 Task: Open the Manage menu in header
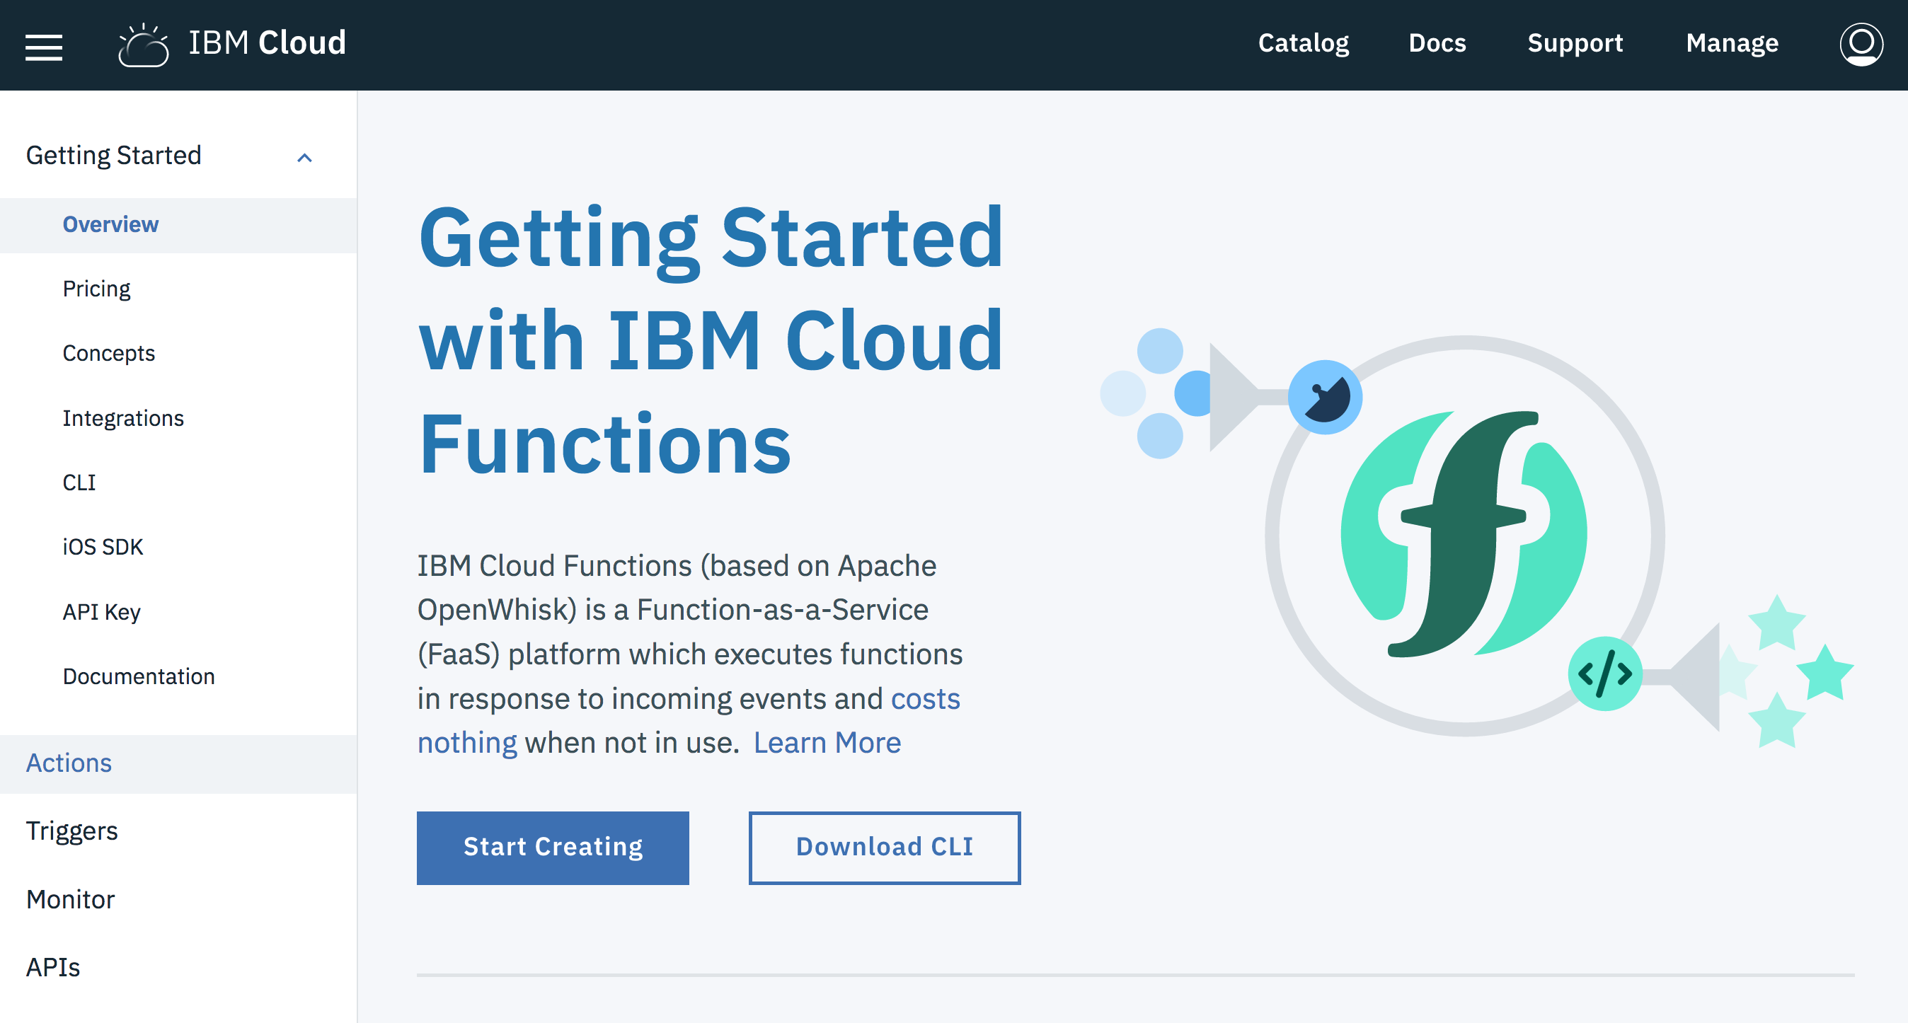click(x=1732, y=43)
